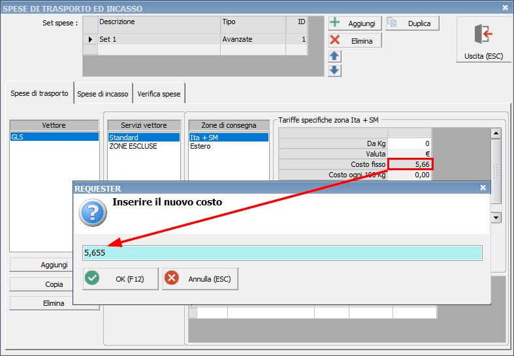The image size is (514, 356).
Task: Click the green plus Aggiungi button
Action: [x=355, y=23]
